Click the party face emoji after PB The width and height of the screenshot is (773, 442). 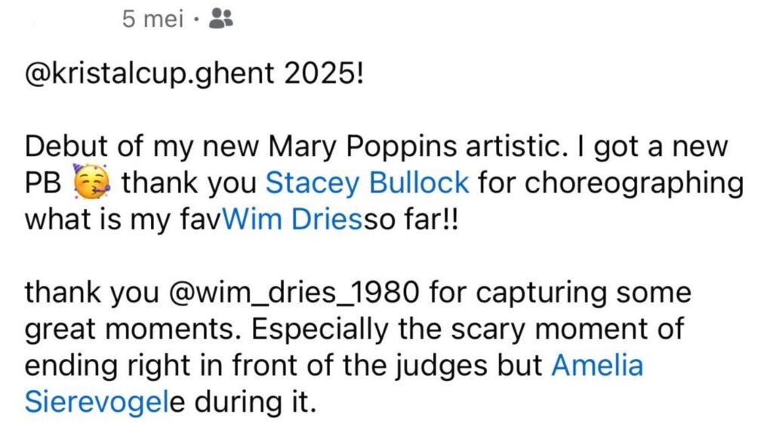click(x=92, y=182)
